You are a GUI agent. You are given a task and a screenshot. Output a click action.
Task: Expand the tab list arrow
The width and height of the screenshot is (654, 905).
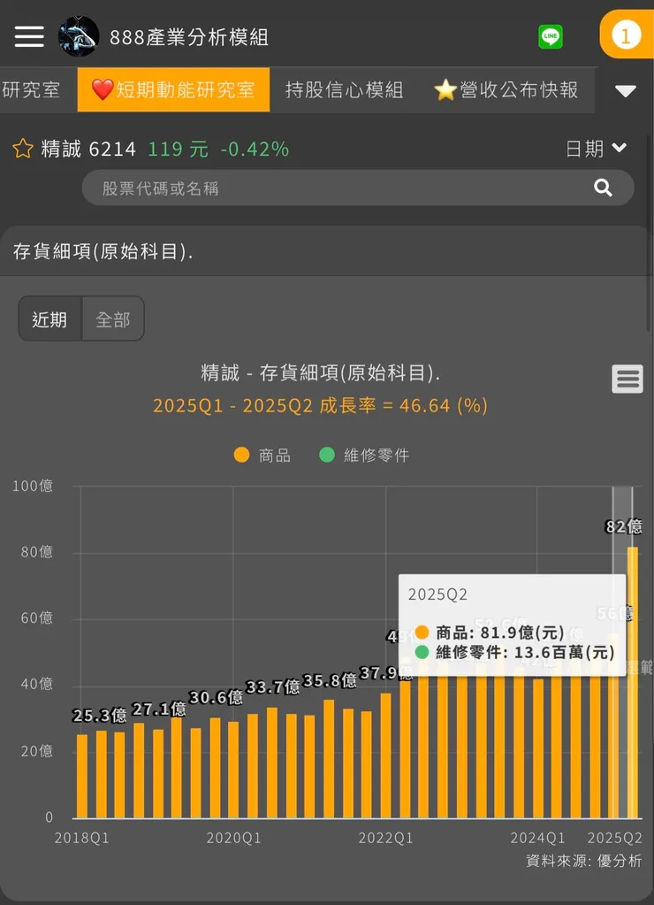[625, 90]
